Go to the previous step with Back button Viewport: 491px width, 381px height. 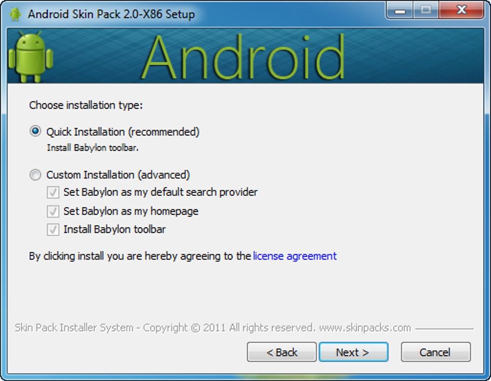click(282, 352)
